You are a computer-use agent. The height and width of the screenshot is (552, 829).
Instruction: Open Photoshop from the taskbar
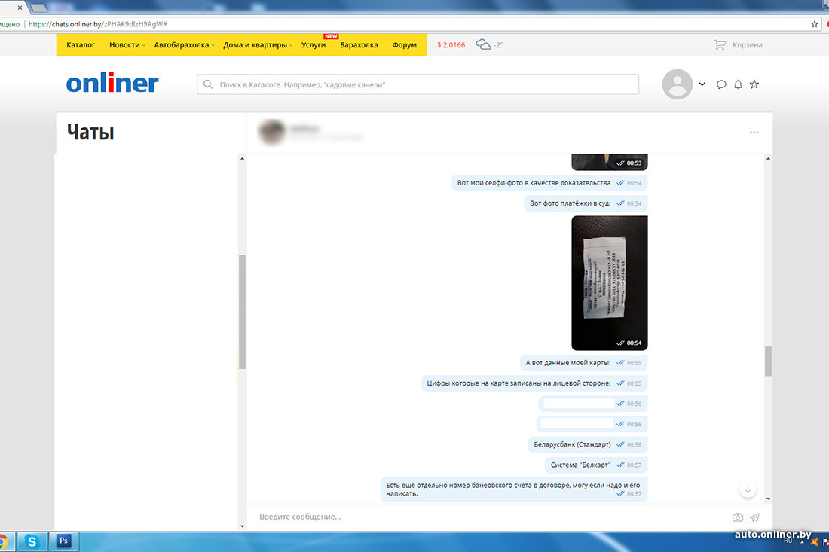tap(63, 541)
